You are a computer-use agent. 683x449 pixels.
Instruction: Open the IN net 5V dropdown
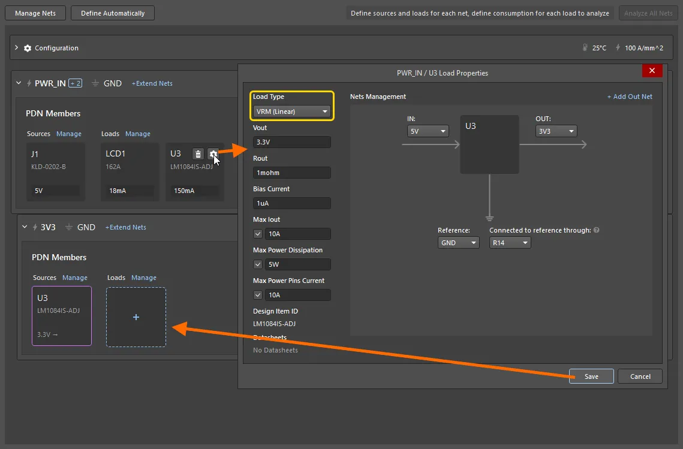(428, 131)
